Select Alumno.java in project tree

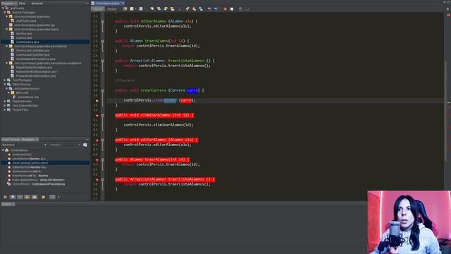tap(24, 33)
